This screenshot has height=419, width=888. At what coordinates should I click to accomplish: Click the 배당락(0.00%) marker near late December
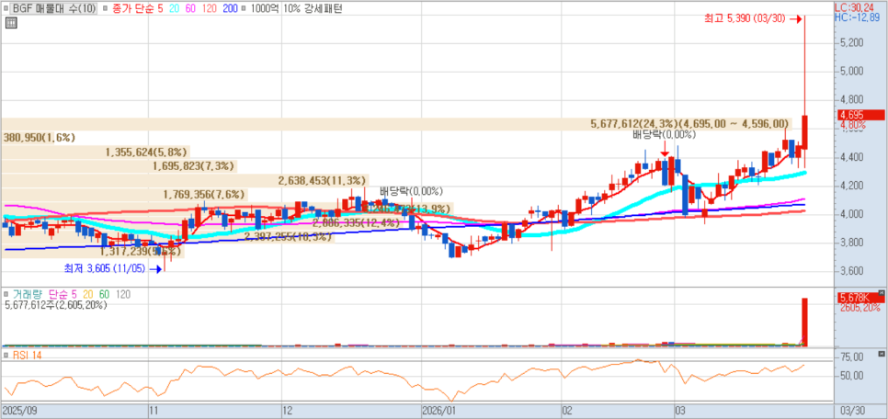pyautogui.click(x=411, y=191)
